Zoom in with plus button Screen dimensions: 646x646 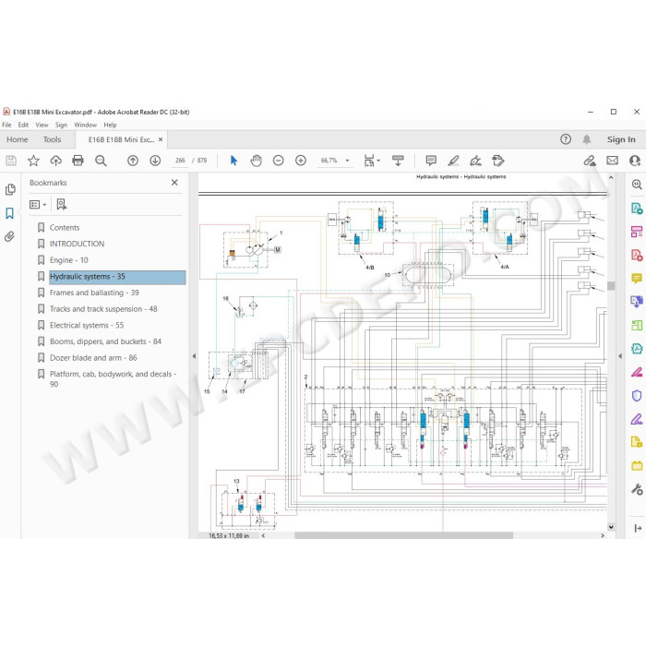(x=301, y=161)
